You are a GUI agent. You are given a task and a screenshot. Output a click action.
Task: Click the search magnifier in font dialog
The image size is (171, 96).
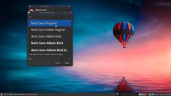click(x=30, y=17)
